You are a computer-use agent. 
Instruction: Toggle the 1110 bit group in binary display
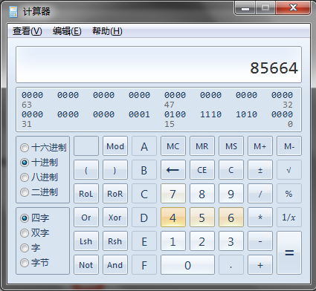point(210,114)
